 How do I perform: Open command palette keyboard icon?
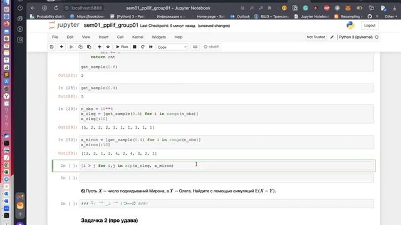tap(195, 47)
